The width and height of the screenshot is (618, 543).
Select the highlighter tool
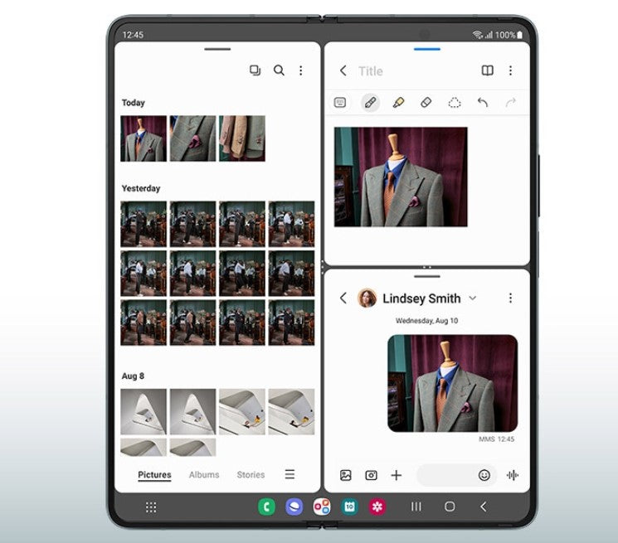398,103
